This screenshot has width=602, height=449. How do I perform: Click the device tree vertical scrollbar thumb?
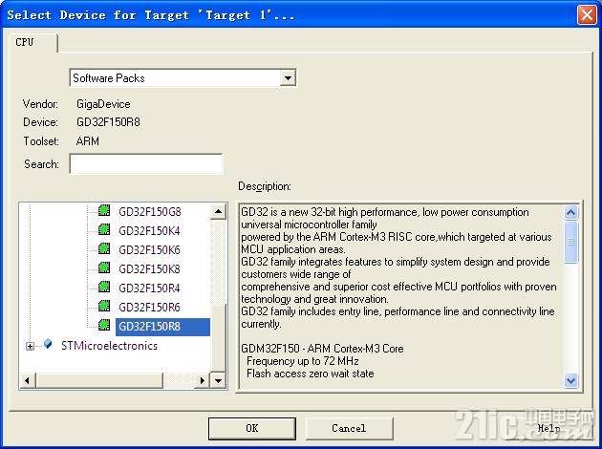(218, 338)
